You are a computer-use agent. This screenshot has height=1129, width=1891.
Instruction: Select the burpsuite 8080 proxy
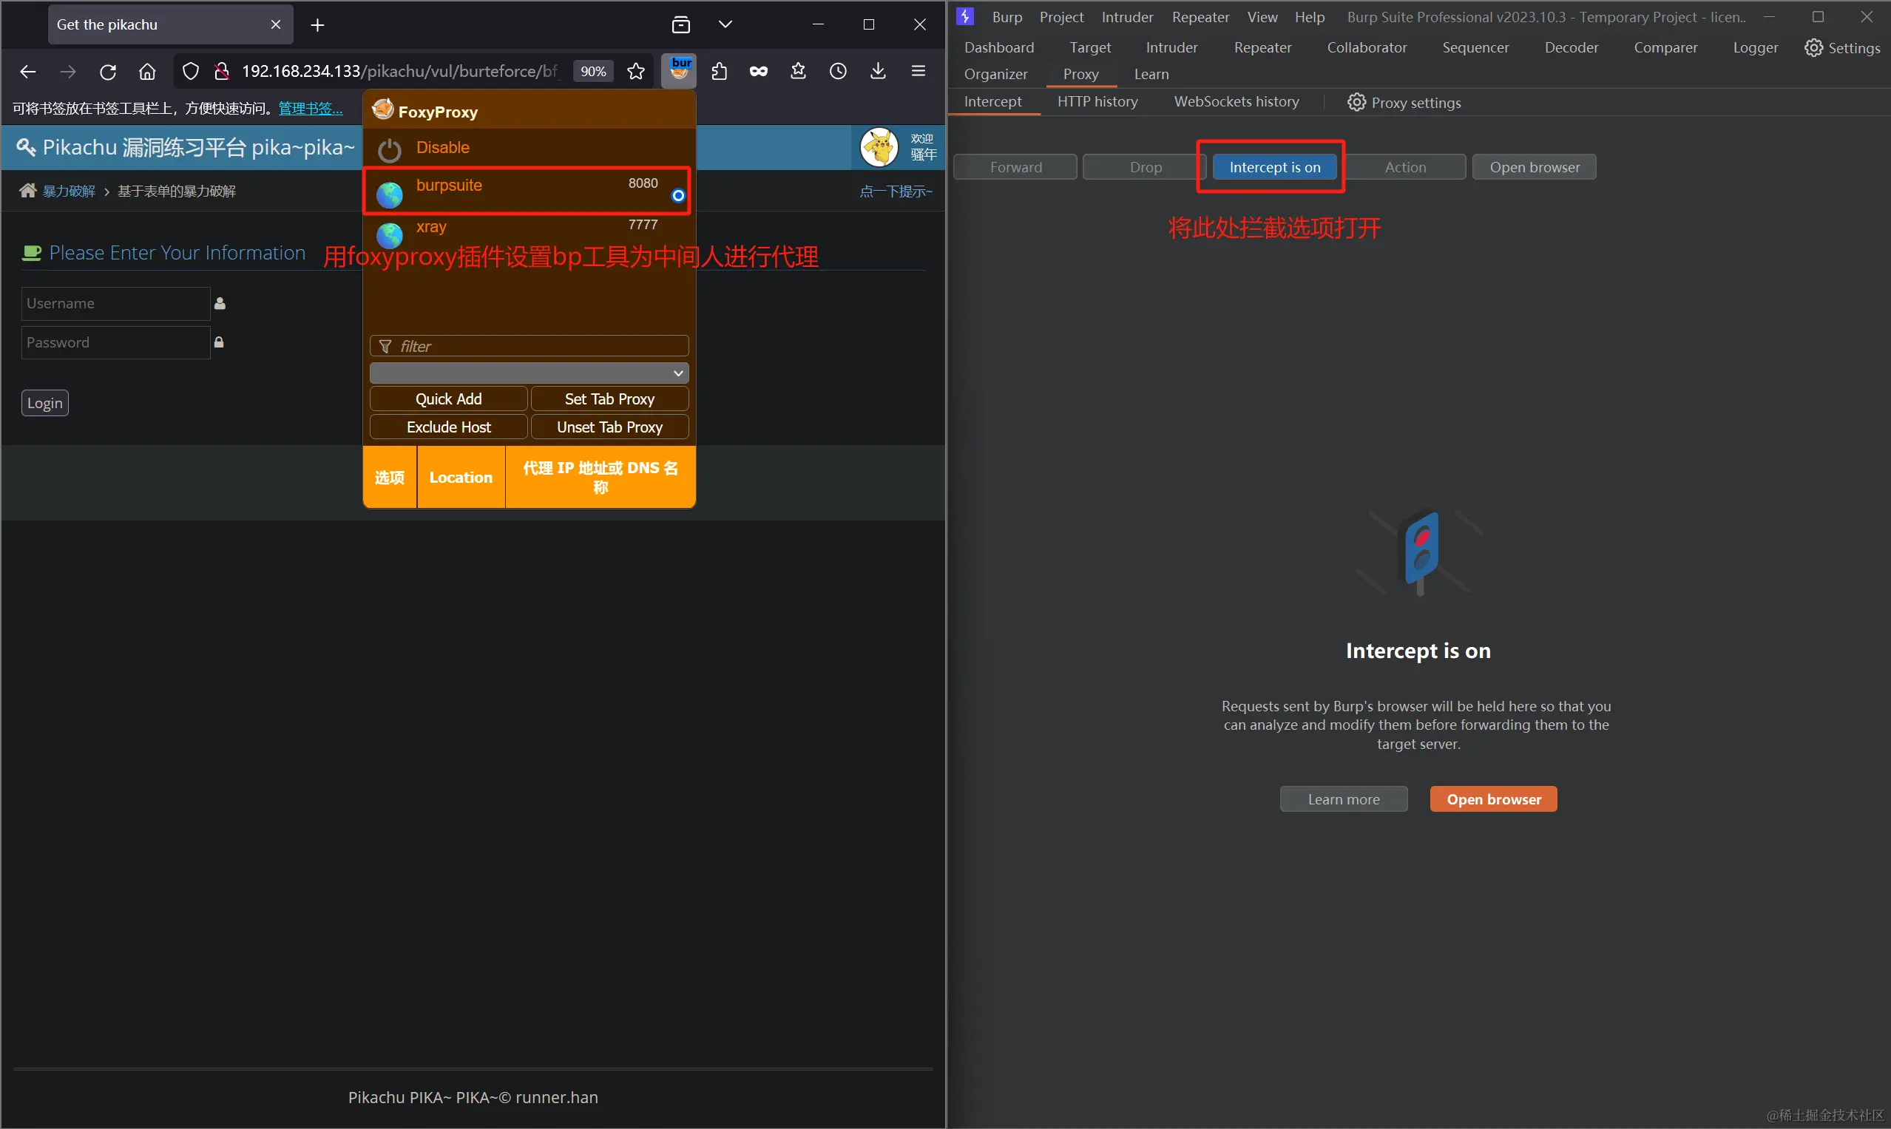[527, 190]
